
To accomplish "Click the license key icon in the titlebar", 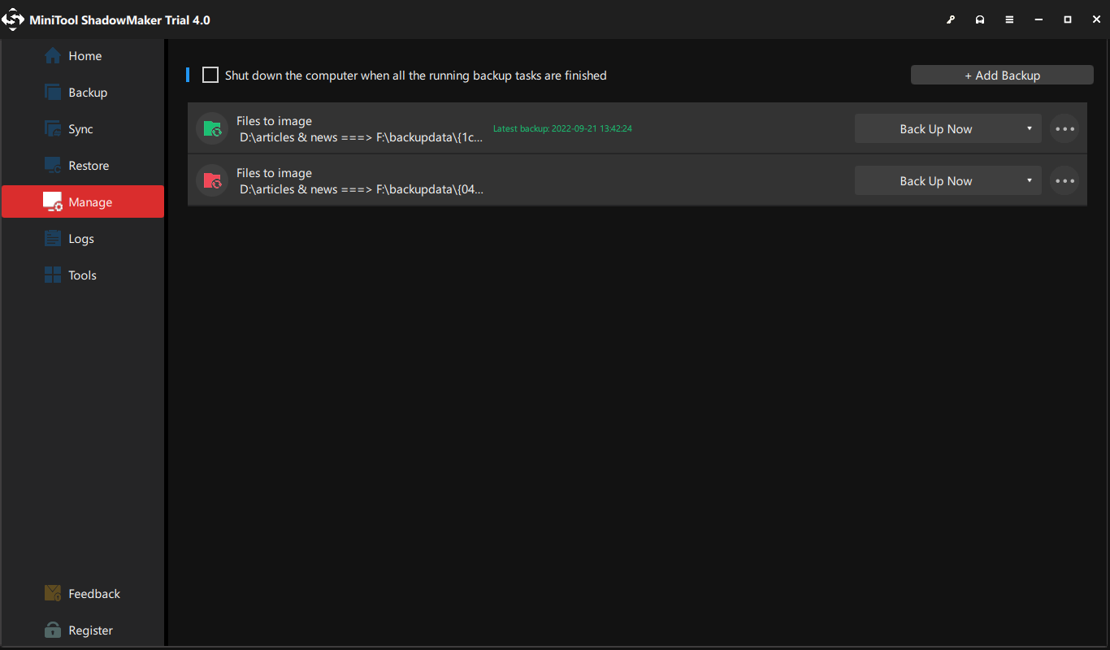I will tap(951, 19).
